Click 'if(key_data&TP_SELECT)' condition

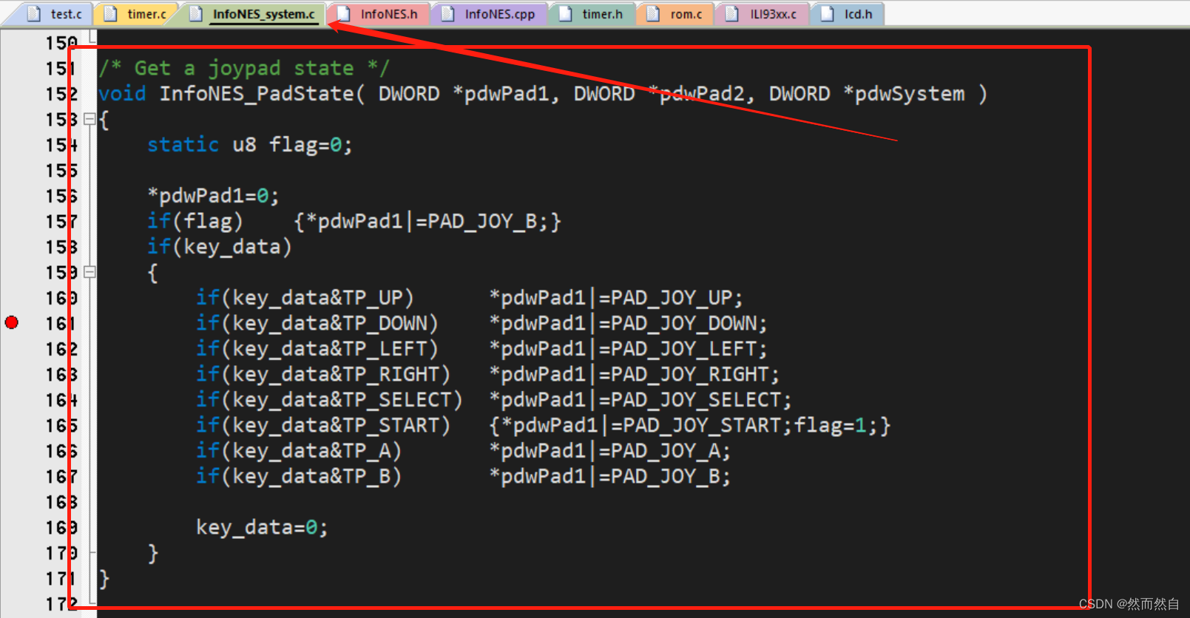pyautogui.click(x=330, y=400)
